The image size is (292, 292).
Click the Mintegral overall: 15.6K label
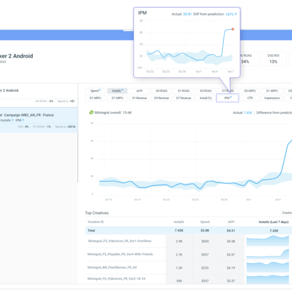point(113,112)
